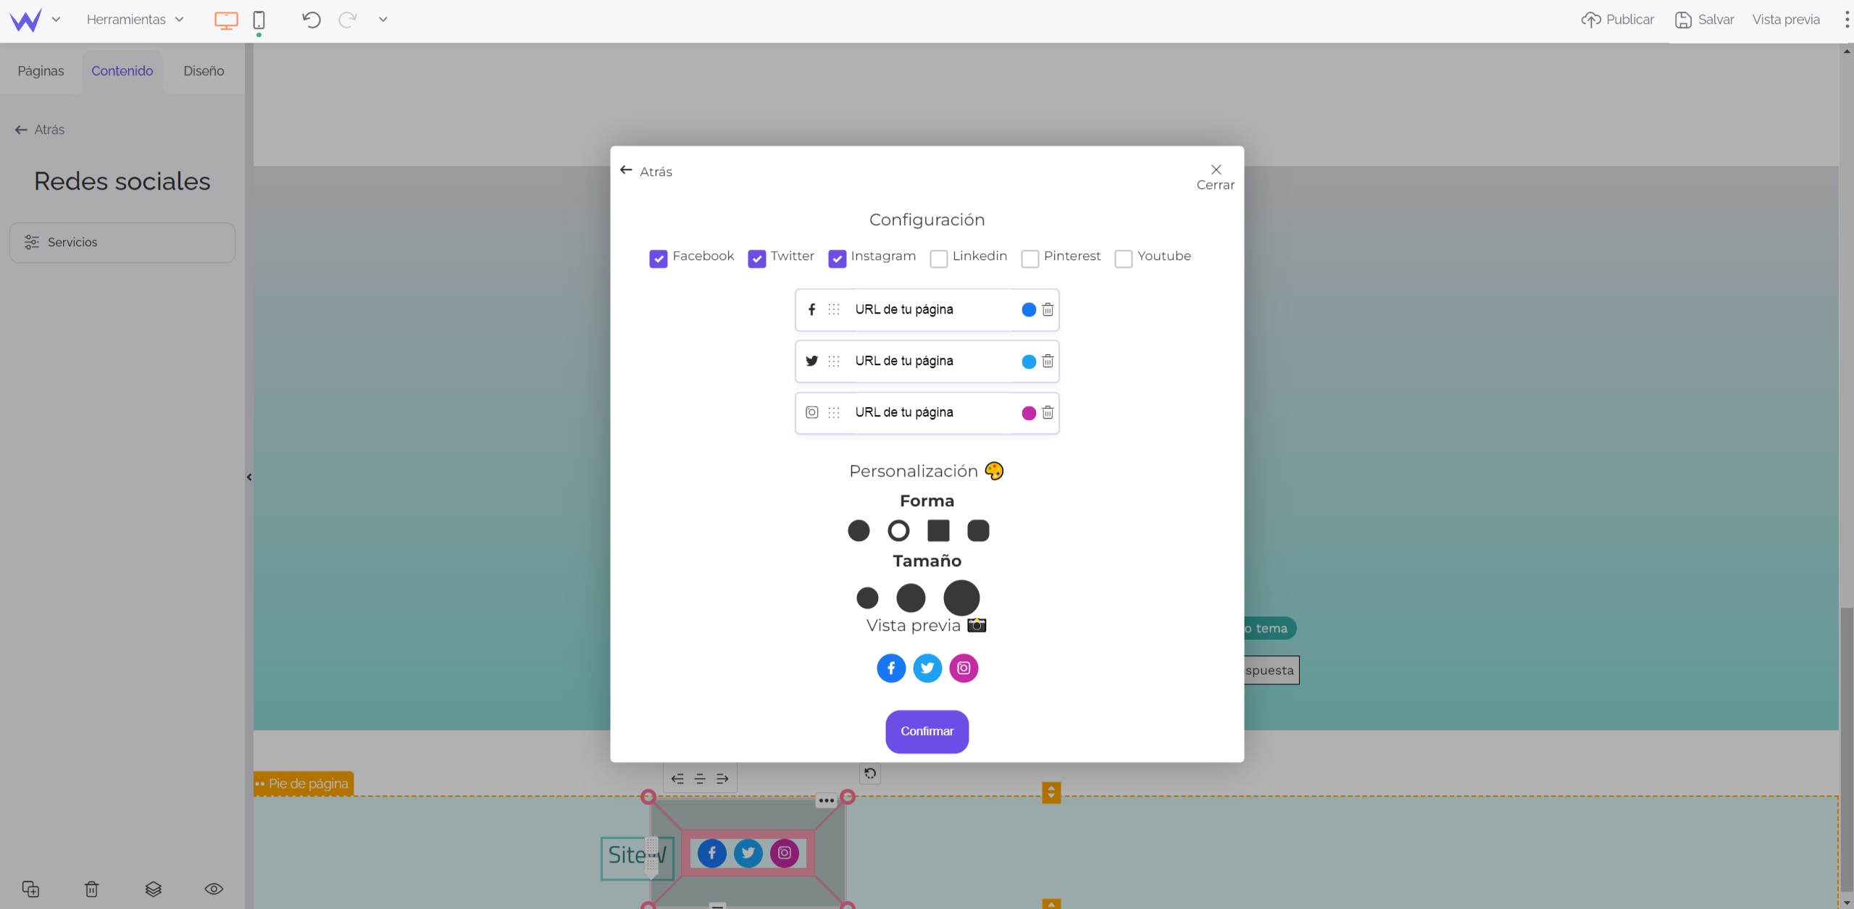Click Atrás to go back
This screenshot has width=1854, height=909.
click(646, 170)
